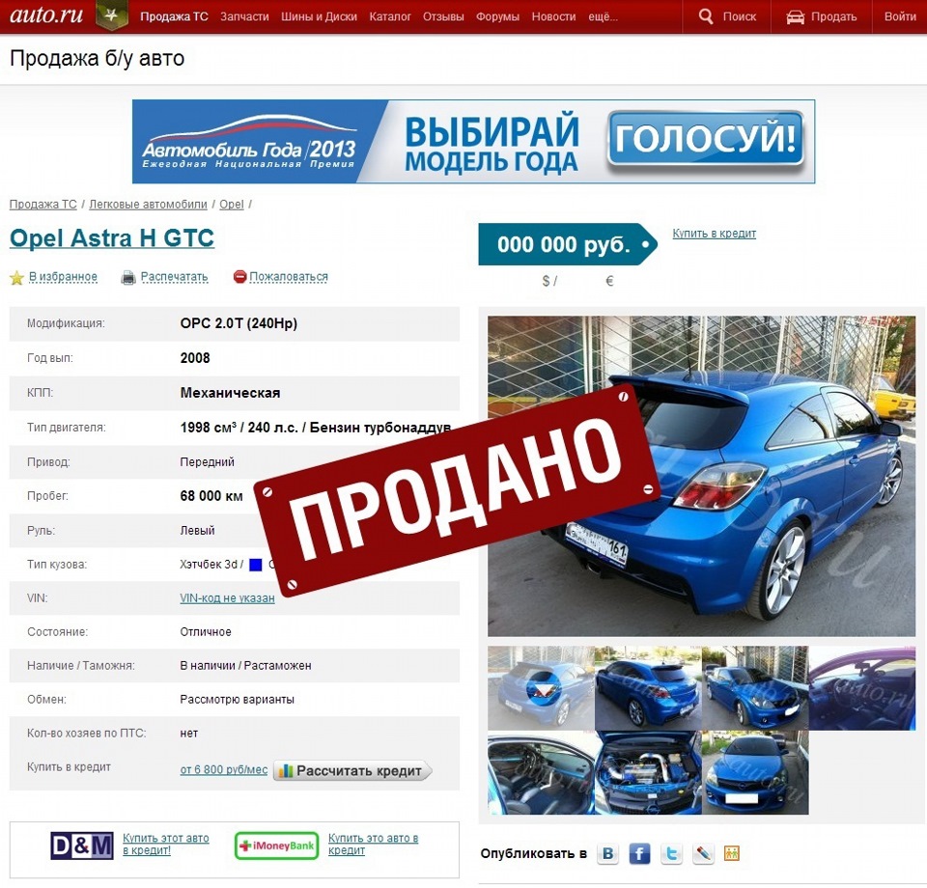Select rear-quarter view car thumbnail
This screenshot has height=888, width=927.
coord(648,687)
